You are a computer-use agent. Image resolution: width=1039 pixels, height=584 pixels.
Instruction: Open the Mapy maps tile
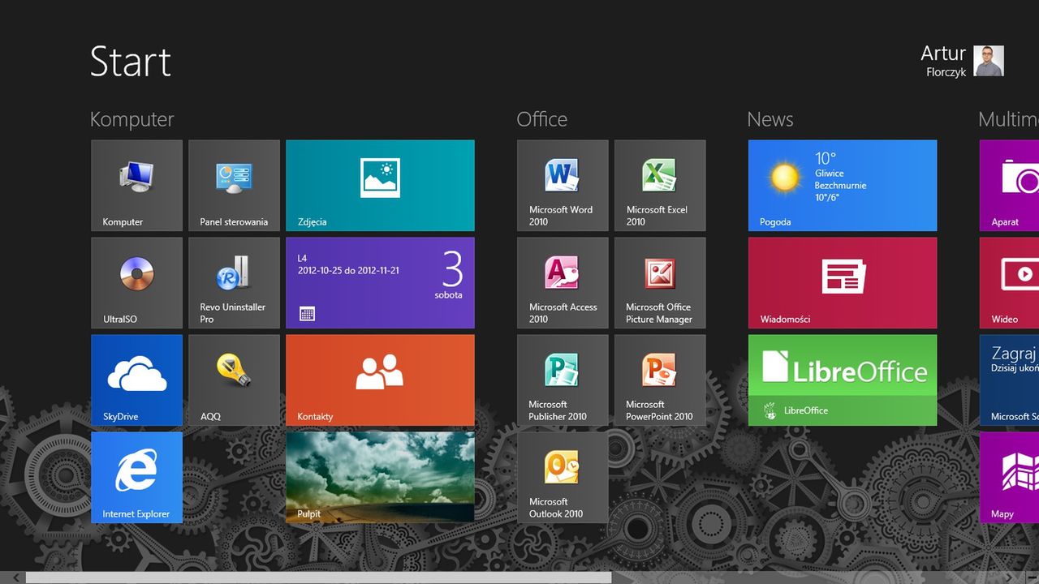(1009, 478)
